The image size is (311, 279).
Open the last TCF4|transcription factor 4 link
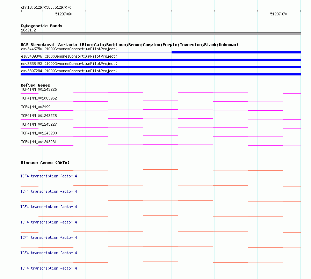pyautogui.click(x=49, y=268)
